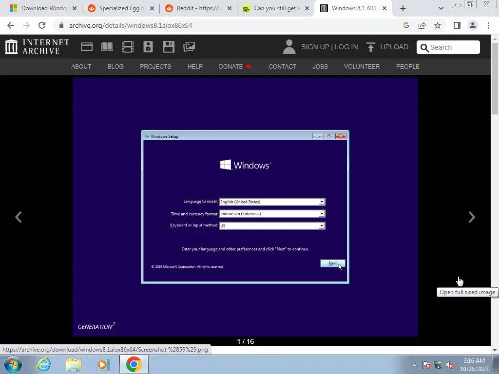The image size is (499, 374).
Task: Click the page vertical scrollbar thumb
Action: coord(495,78)
